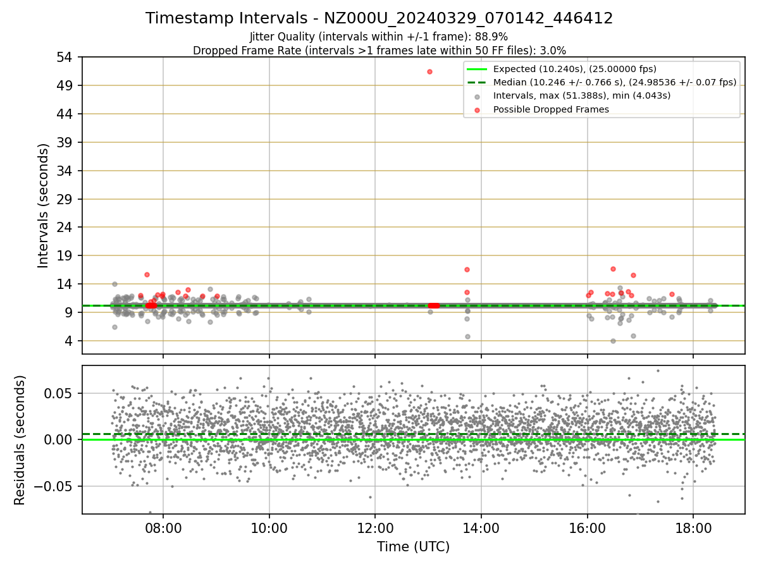Click the dashed dark green line sample in legend
The height and width of the screenshot is (569, 759).
pos(477,82)
